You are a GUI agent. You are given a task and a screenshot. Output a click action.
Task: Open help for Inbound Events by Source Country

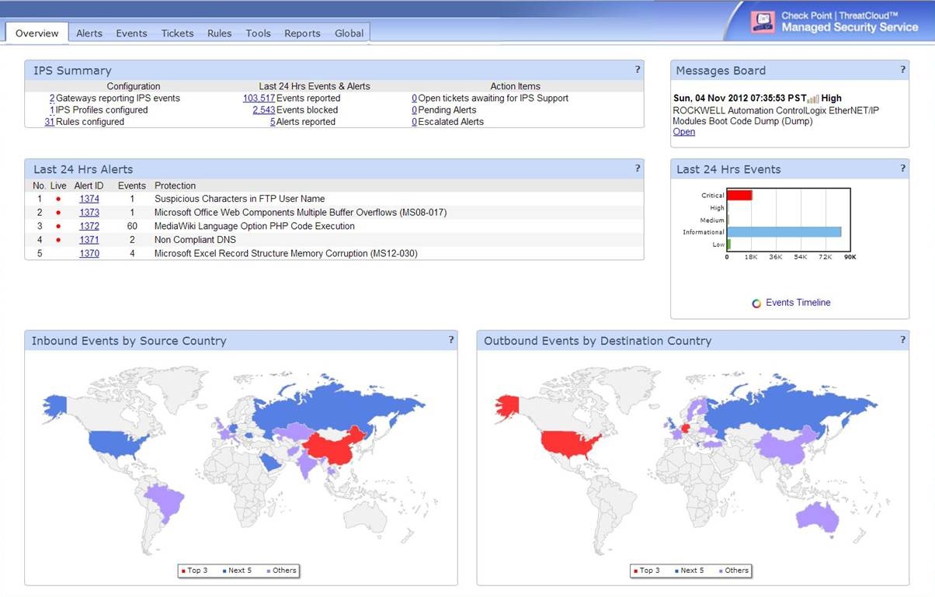pos(451,339)
